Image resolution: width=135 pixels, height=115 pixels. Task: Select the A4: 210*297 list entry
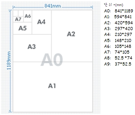[118, 34]
